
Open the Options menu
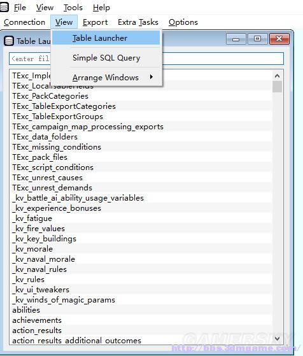(x=183, y=22)
